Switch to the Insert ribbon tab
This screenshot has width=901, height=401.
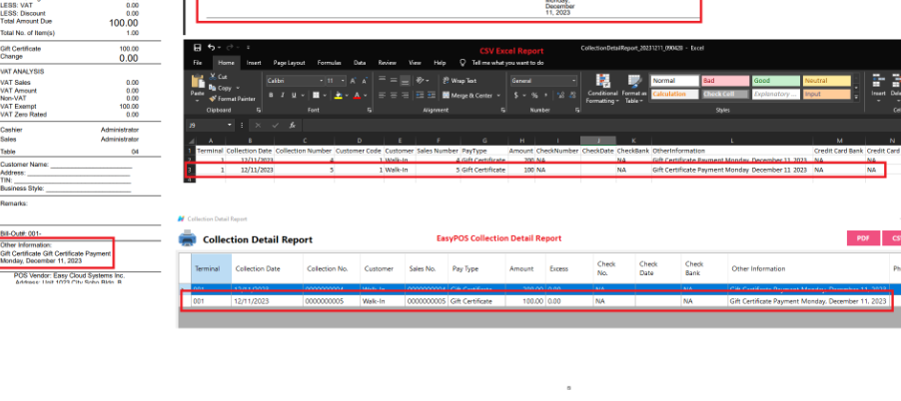(254, 63)
